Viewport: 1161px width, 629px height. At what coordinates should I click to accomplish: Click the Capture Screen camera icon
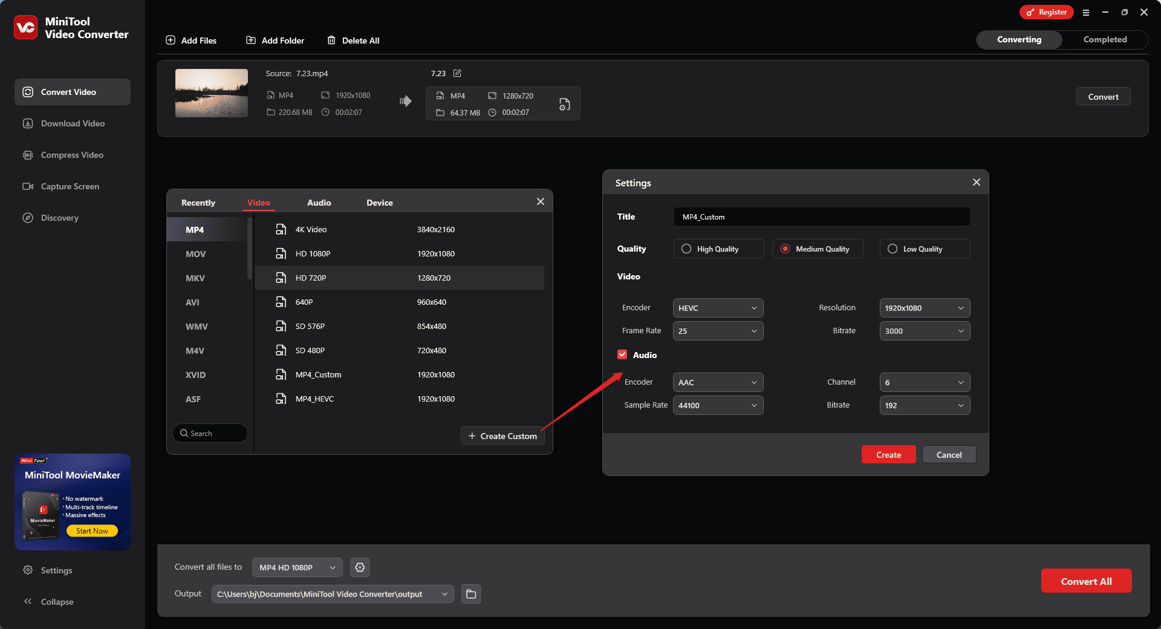click(x=28, y=186)
